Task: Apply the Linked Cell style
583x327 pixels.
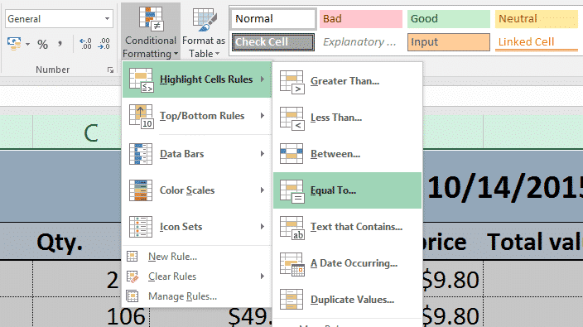Action: [537, 42]
